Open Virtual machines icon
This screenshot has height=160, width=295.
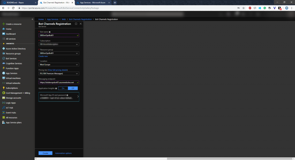[x=3, y=78]
